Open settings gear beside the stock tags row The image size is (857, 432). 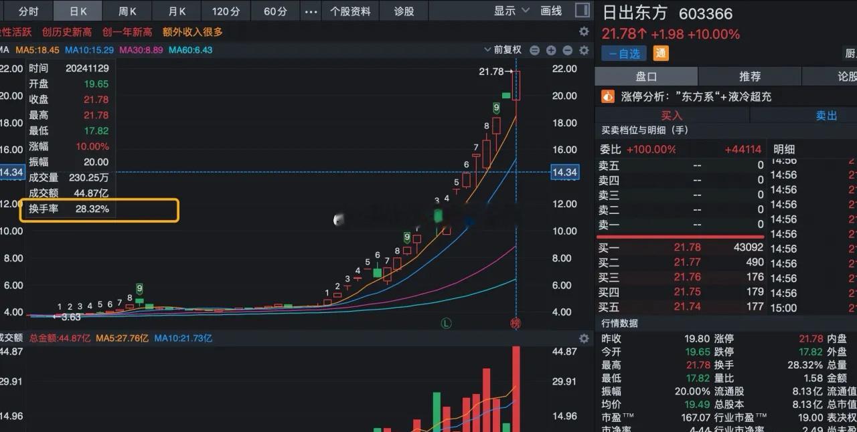click(584, 31)
